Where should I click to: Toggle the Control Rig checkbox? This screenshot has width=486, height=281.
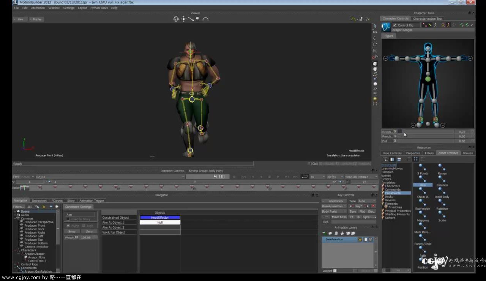click(394, 25)
